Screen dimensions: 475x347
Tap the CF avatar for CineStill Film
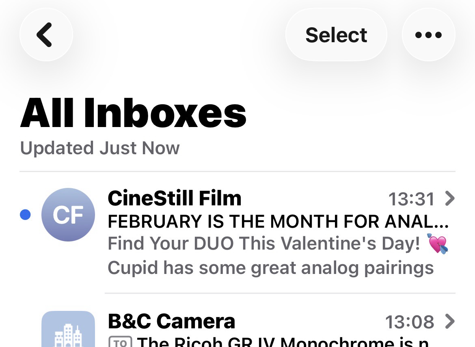coord(68,215)
